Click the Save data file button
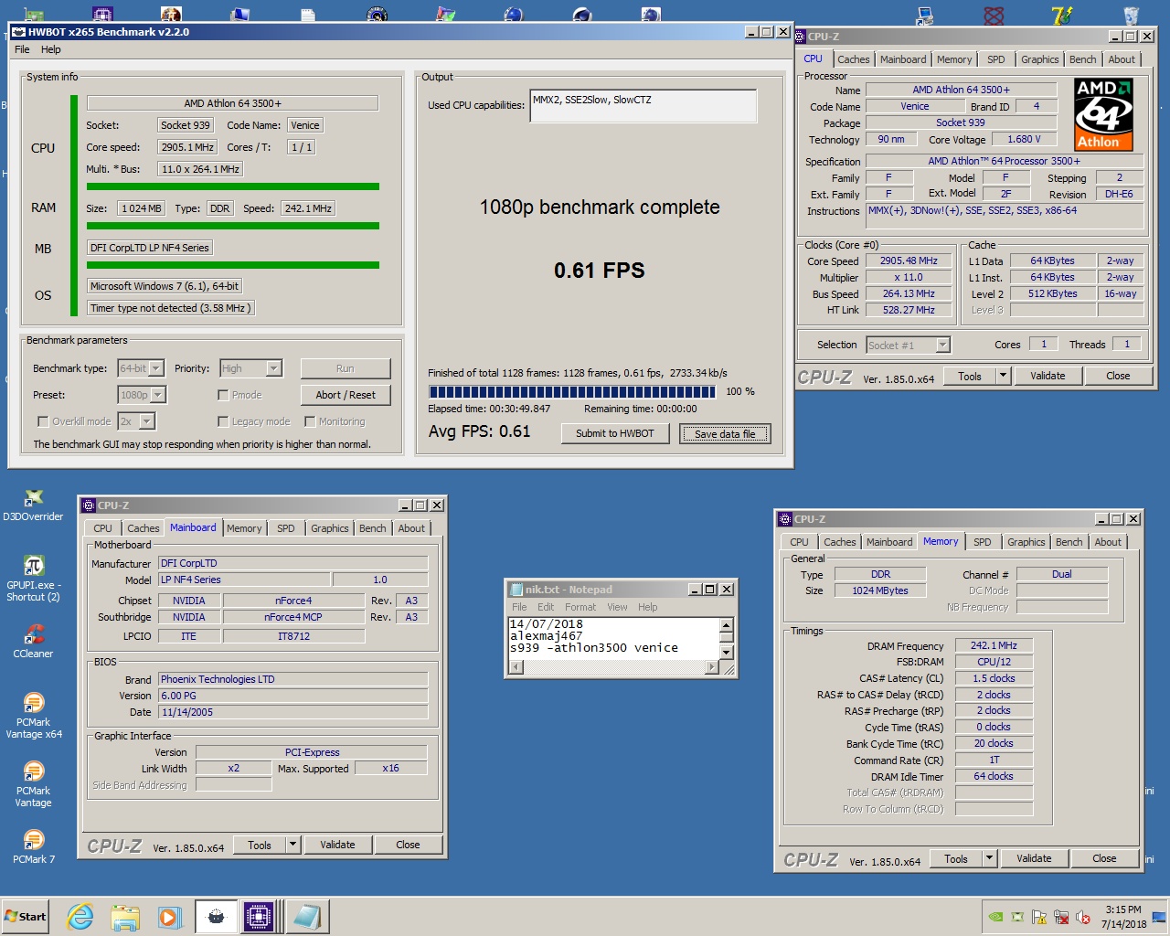This screenshot has width=1170, height=936. click(725, 433)
